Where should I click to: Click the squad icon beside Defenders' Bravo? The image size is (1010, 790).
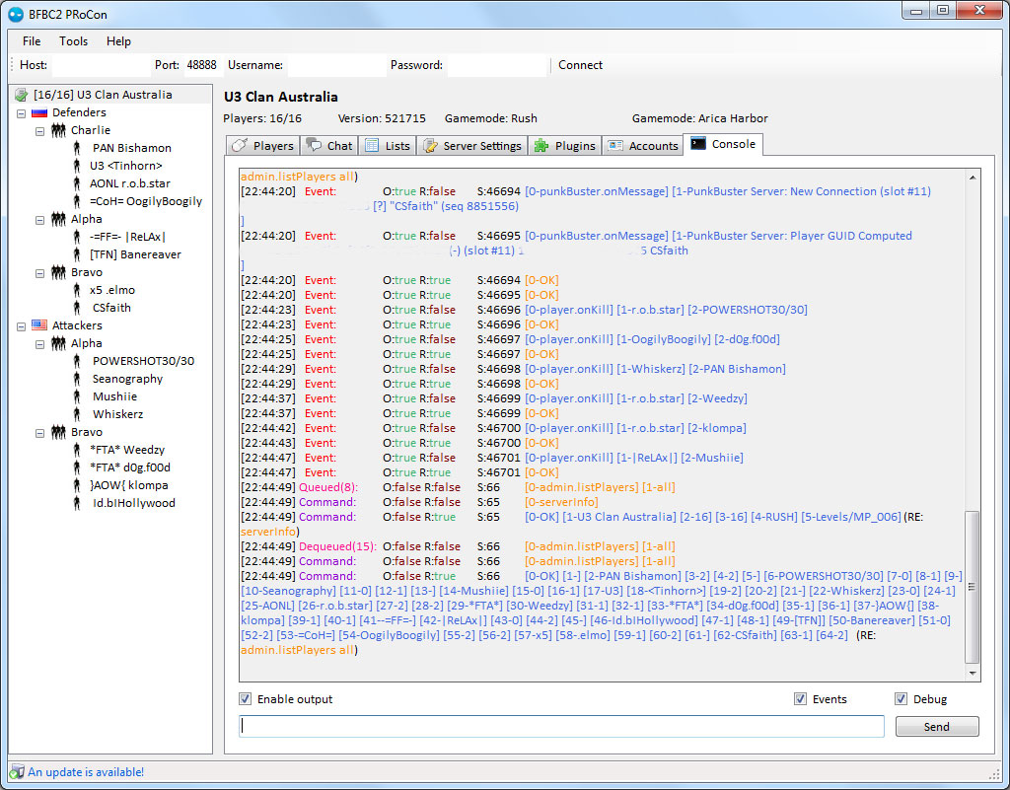(58, 272)
